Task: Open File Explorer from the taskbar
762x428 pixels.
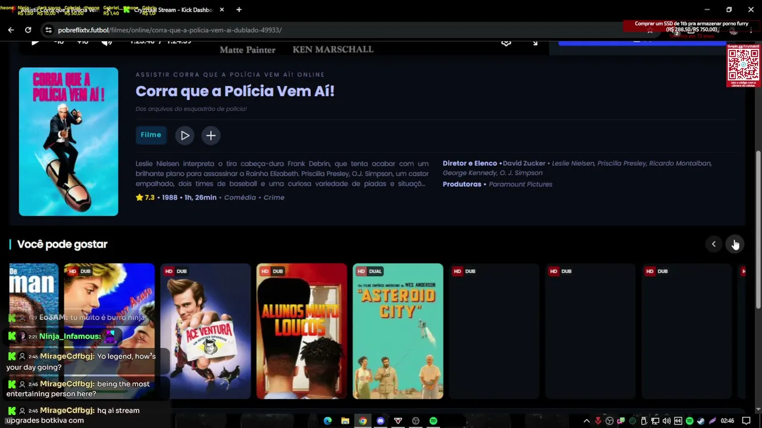Action: (345, 421)
